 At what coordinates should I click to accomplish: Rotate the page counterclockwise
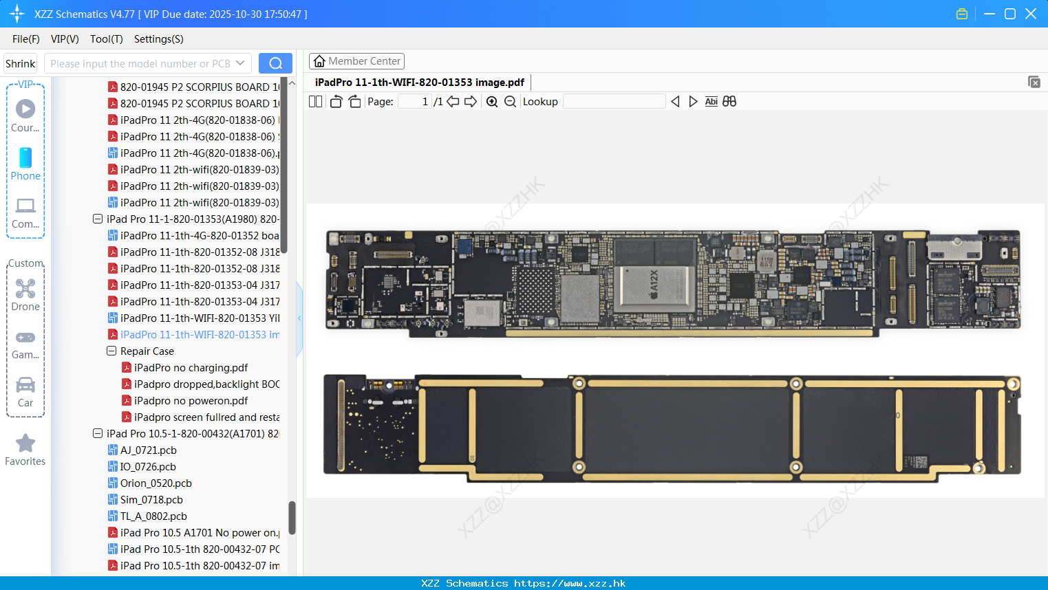tap(336, 102)
